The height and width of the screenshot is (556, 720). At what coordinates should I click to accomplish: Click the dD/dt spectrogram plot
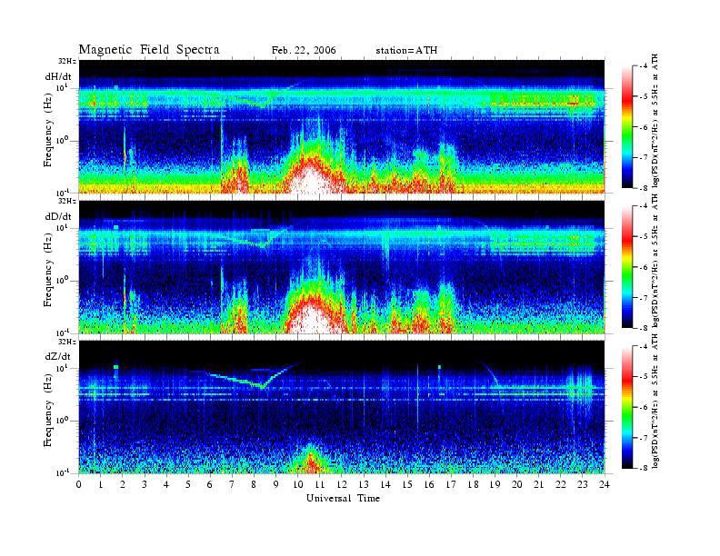coord(342,266)
